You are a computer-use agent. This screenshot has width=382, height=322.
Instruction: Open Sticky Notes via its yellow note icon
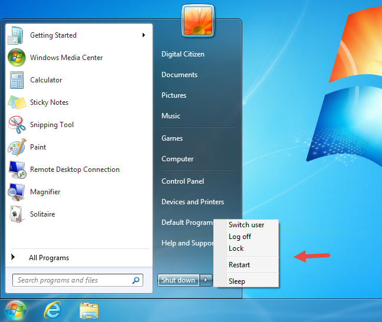[x=17, y=102]
